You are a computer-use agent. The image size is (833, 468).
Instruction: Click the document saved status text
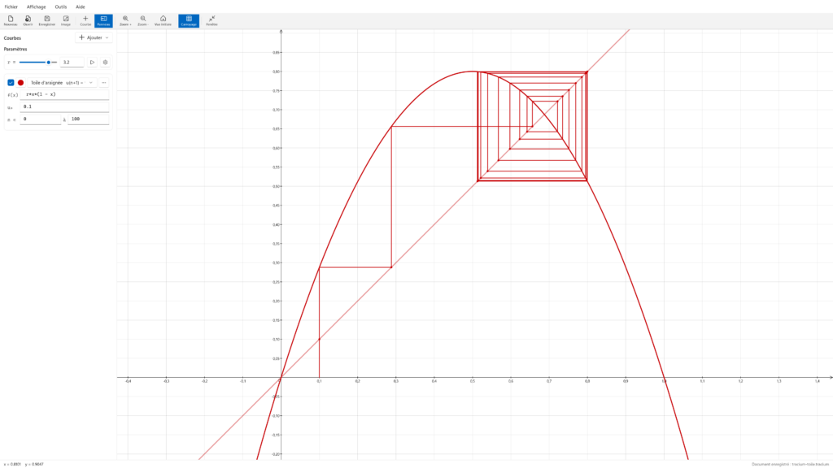pos(791,464)
